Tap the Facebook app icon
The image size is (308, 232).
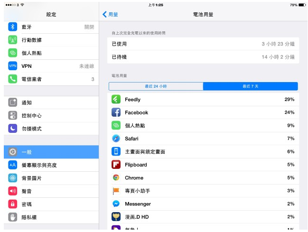click(x=116, y=112)
